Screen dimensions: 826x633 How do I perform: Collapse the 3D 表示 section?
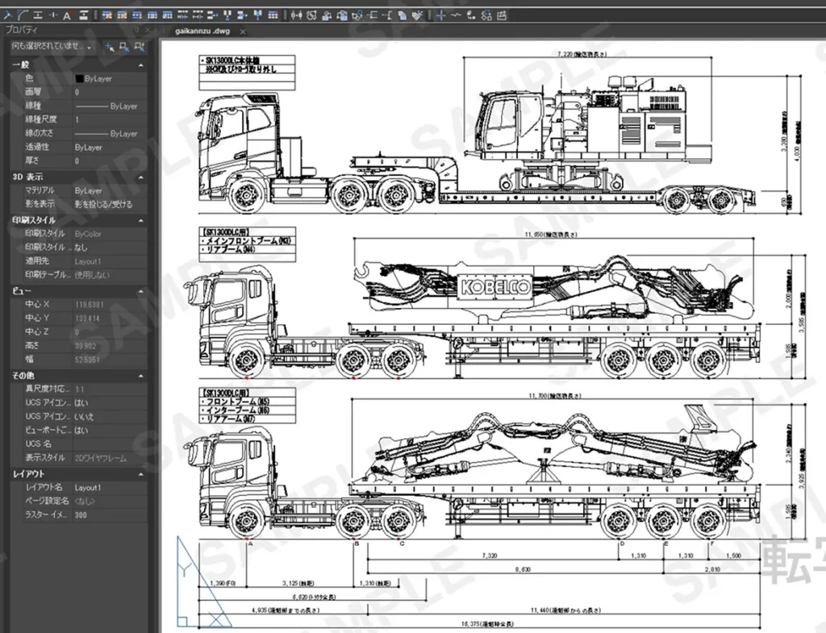[x=140, y=177]
